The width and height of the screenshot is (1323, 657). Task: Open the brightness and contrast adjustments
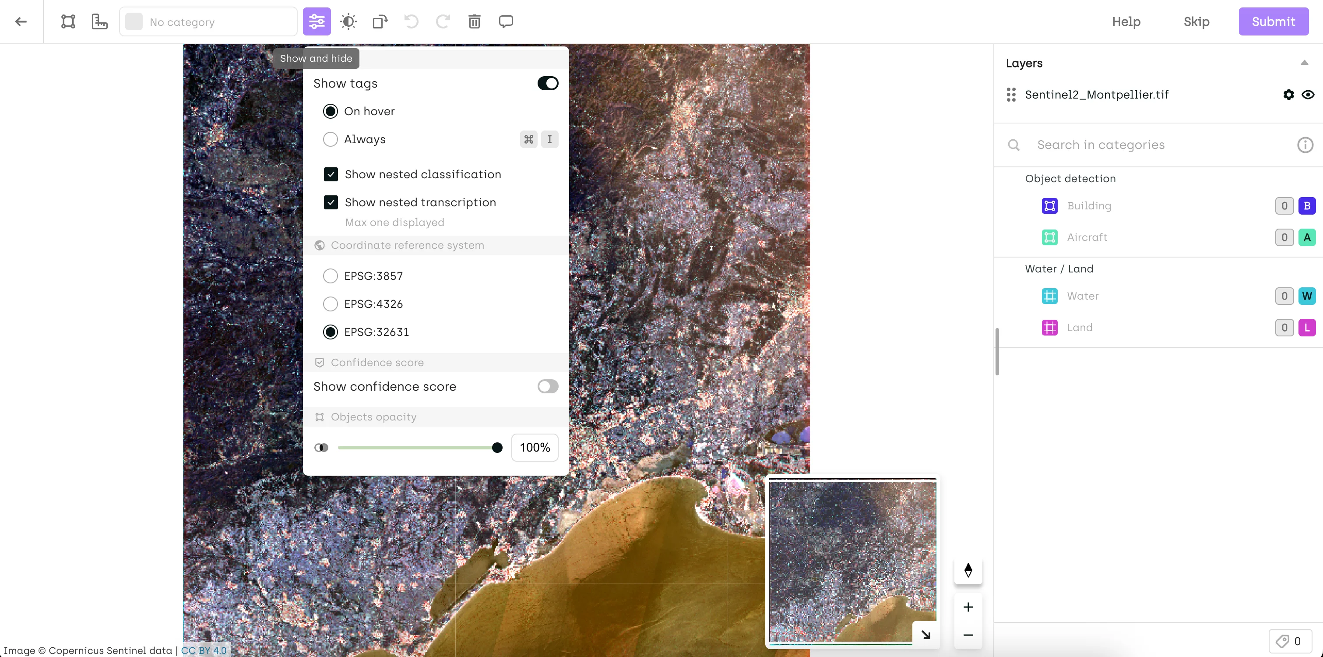(348, 21)
